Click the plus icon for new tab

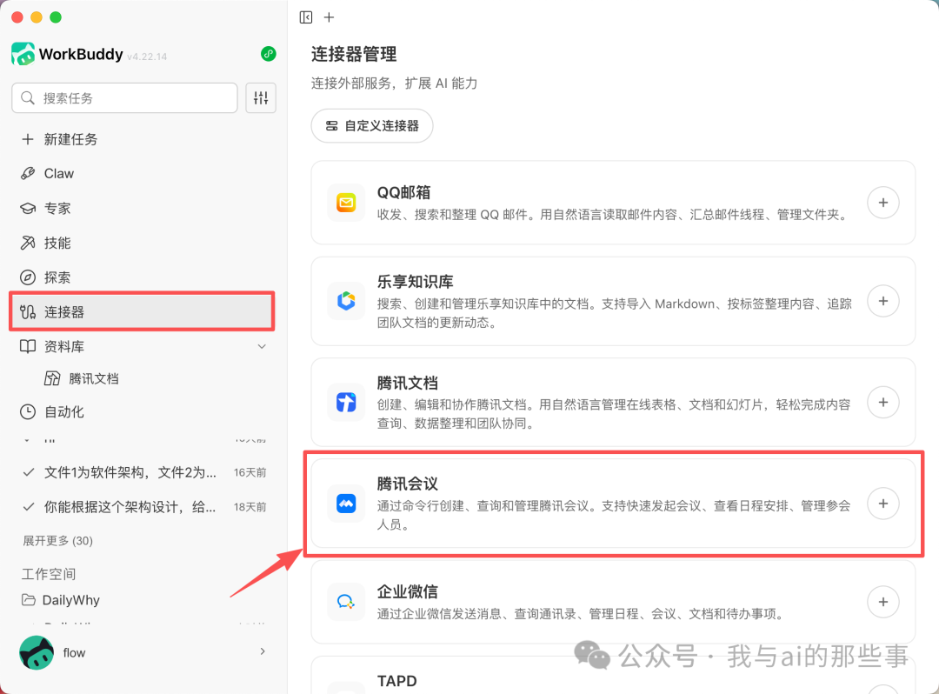click(329, 17)
